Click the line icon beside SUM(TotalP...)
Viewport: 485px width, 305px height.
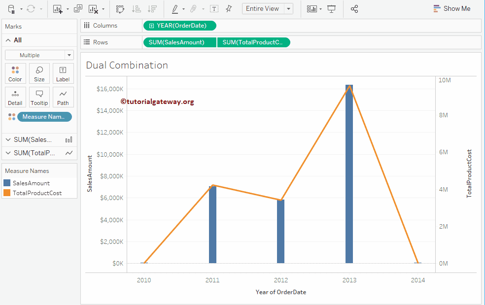point(69,153)
